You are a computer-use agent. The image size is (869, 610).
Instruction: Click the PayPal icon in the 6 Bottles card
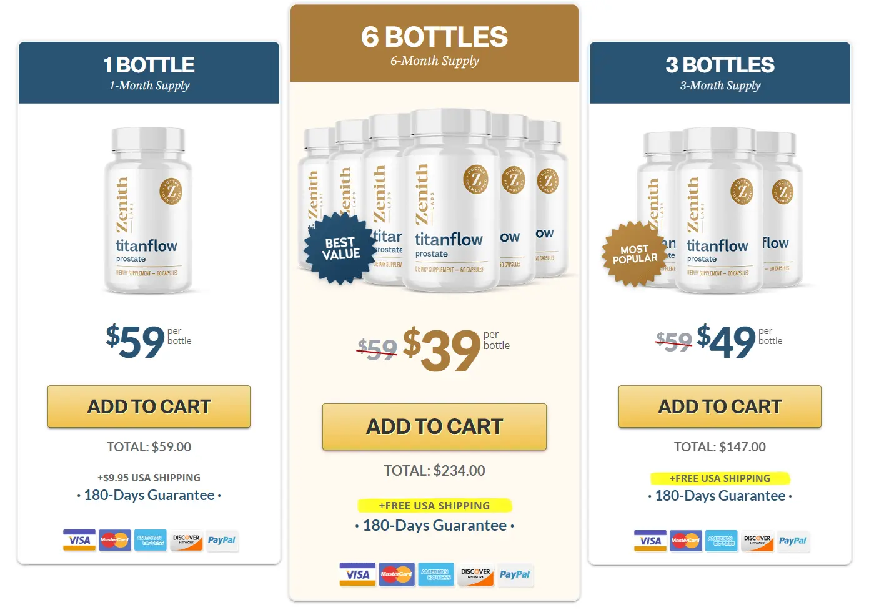tap(515, 574)
